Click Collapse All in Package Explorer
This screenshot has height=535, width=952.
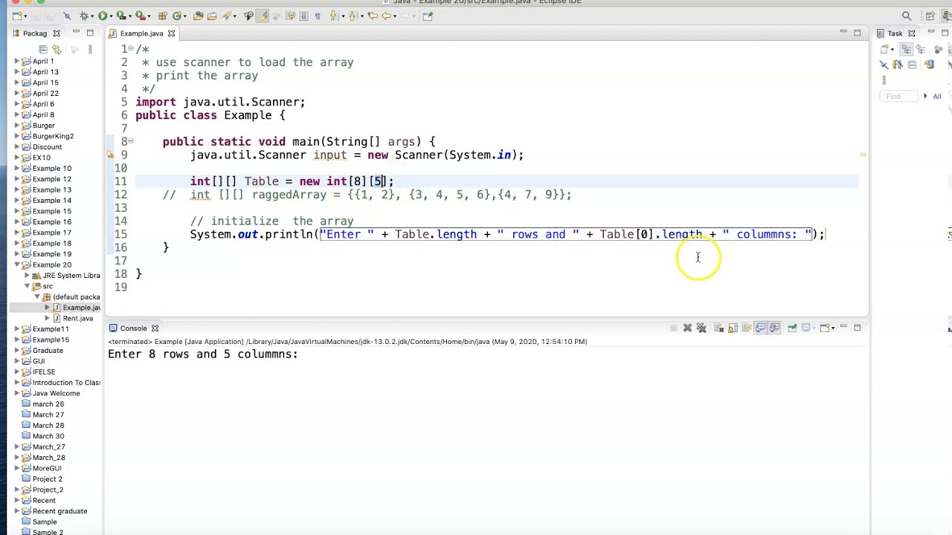(43, 49)
